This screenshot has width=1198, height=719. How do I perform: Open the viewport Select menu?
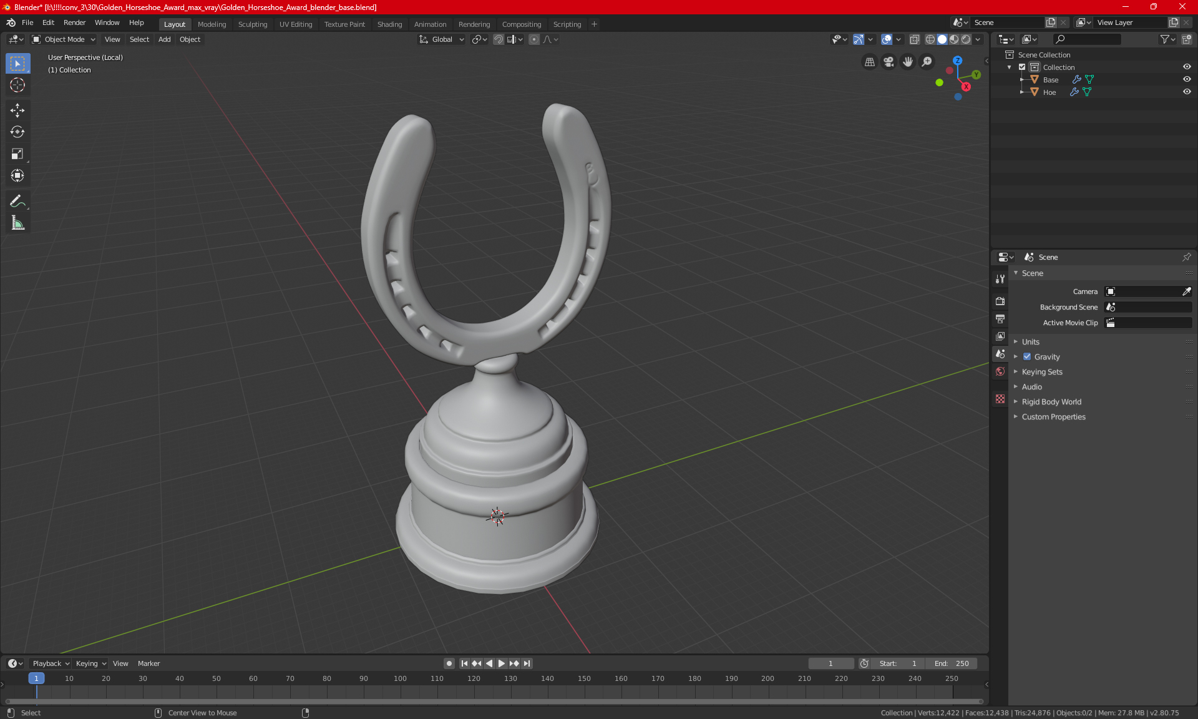[139, 39]
